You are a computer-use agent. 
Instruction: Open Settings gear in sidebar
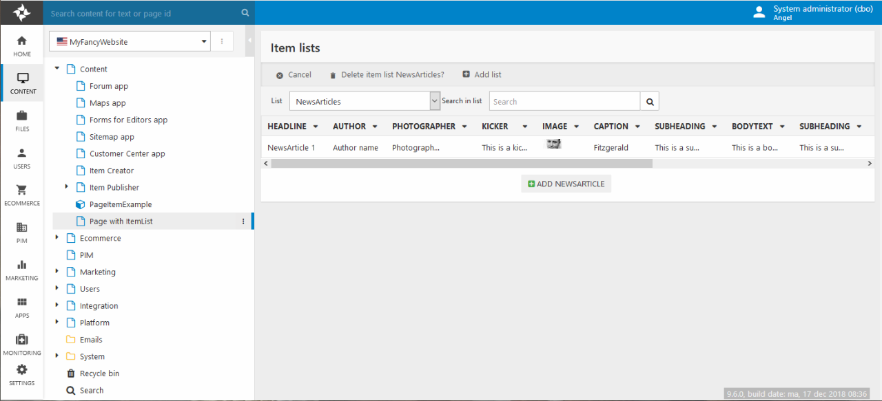point(22,375)
